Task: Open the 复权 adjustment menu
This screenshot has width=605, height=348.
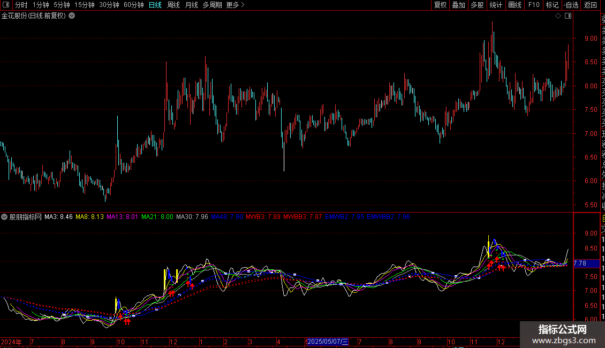Action: 440,5
